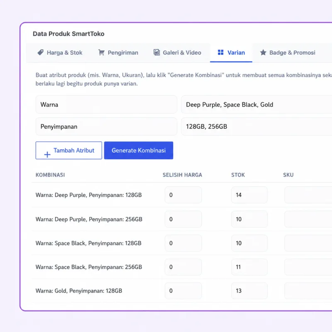Edit the 128GB, 256GB values field
Screen dimensions: 332x332
256,127
